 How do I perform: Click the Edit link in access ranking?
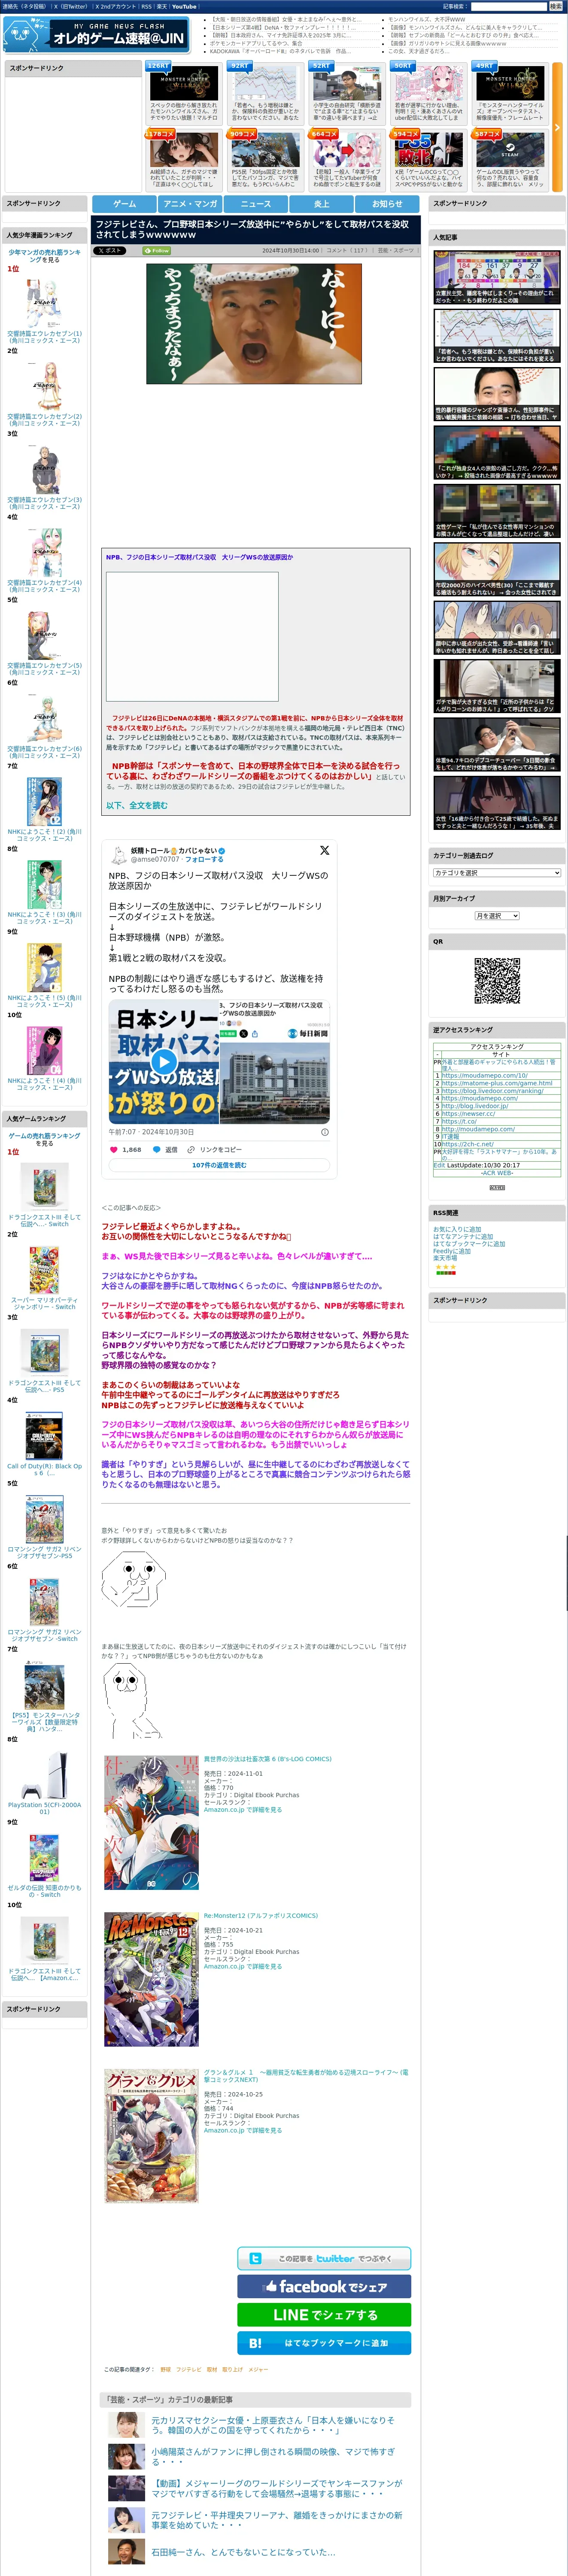click(x=439, y=1165)
